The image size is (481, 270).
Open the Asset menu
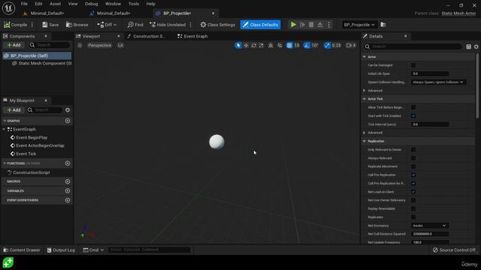(x=55, y=4)
